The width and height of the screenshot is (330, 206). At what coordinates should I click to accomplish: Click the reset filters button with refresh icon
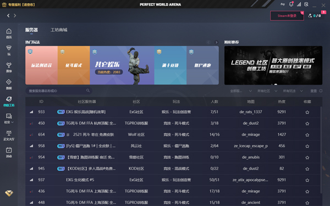[x=316, y=91]
